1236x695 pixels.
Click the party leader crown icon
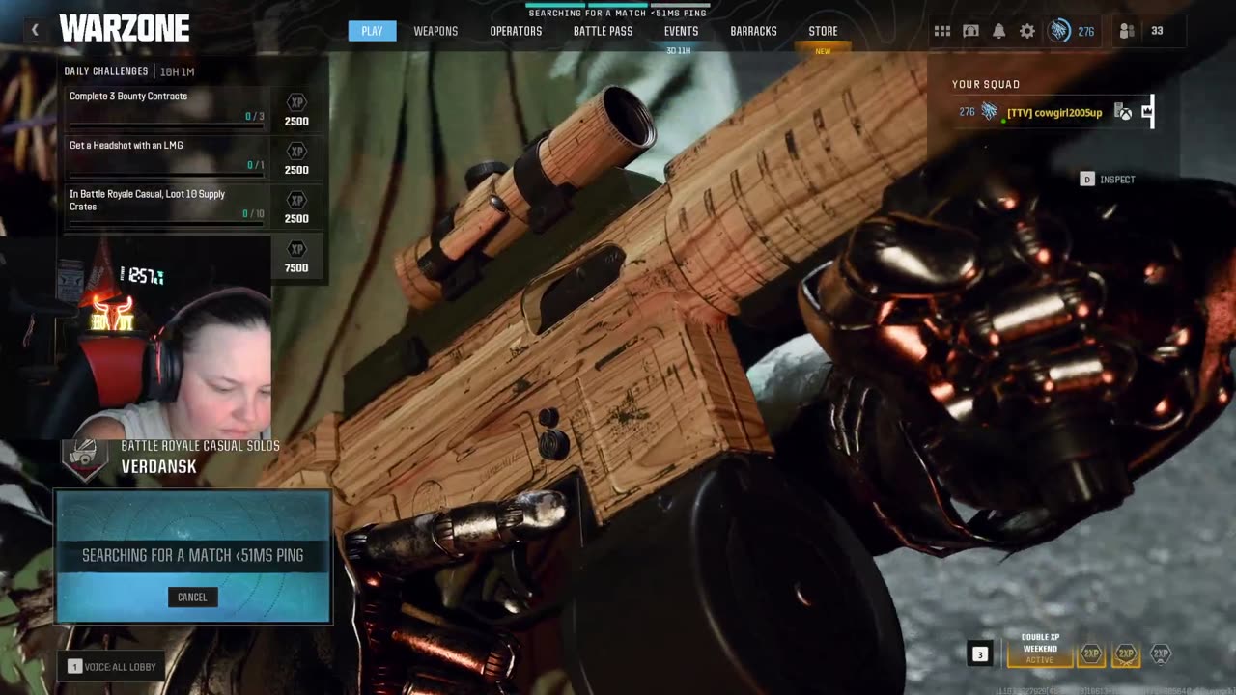(x=1147, y=111)
